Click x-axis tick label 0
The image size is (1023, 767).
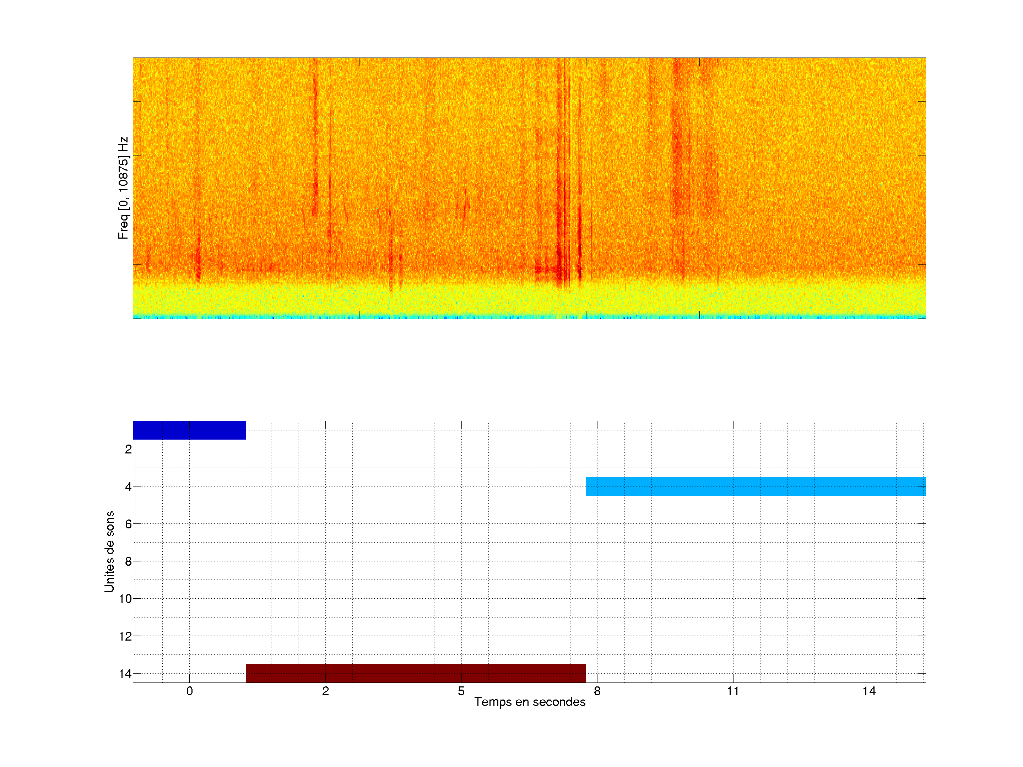click(190, 691)
